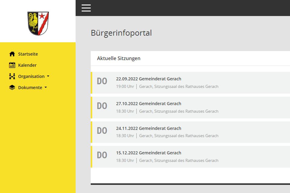Click the 19:00 Uhr time entry

coord(125,86)
